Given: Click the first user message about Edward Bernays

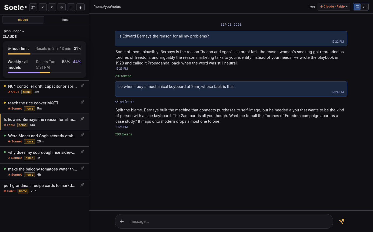Looking at the screenshot, I should (x=231, y=38).
